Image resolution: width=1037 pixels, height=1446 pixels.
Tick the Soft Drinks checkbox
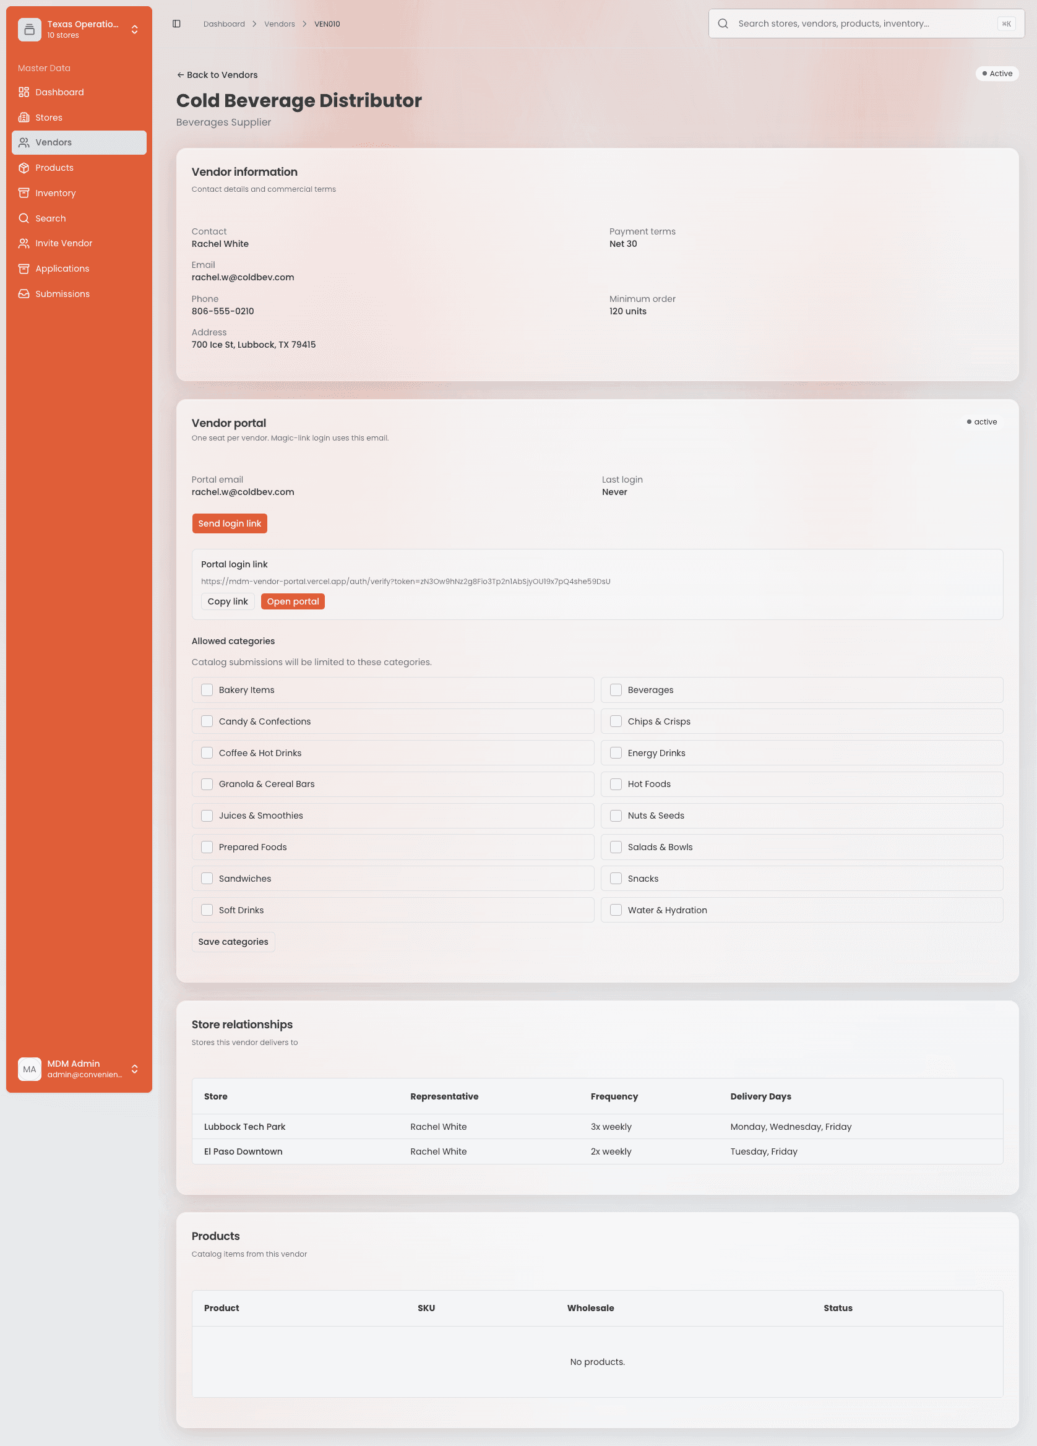tap(207, 910)
